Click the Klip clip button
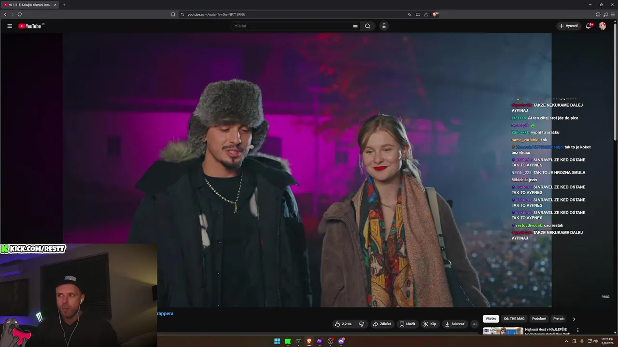 click(x=430, y=324)
